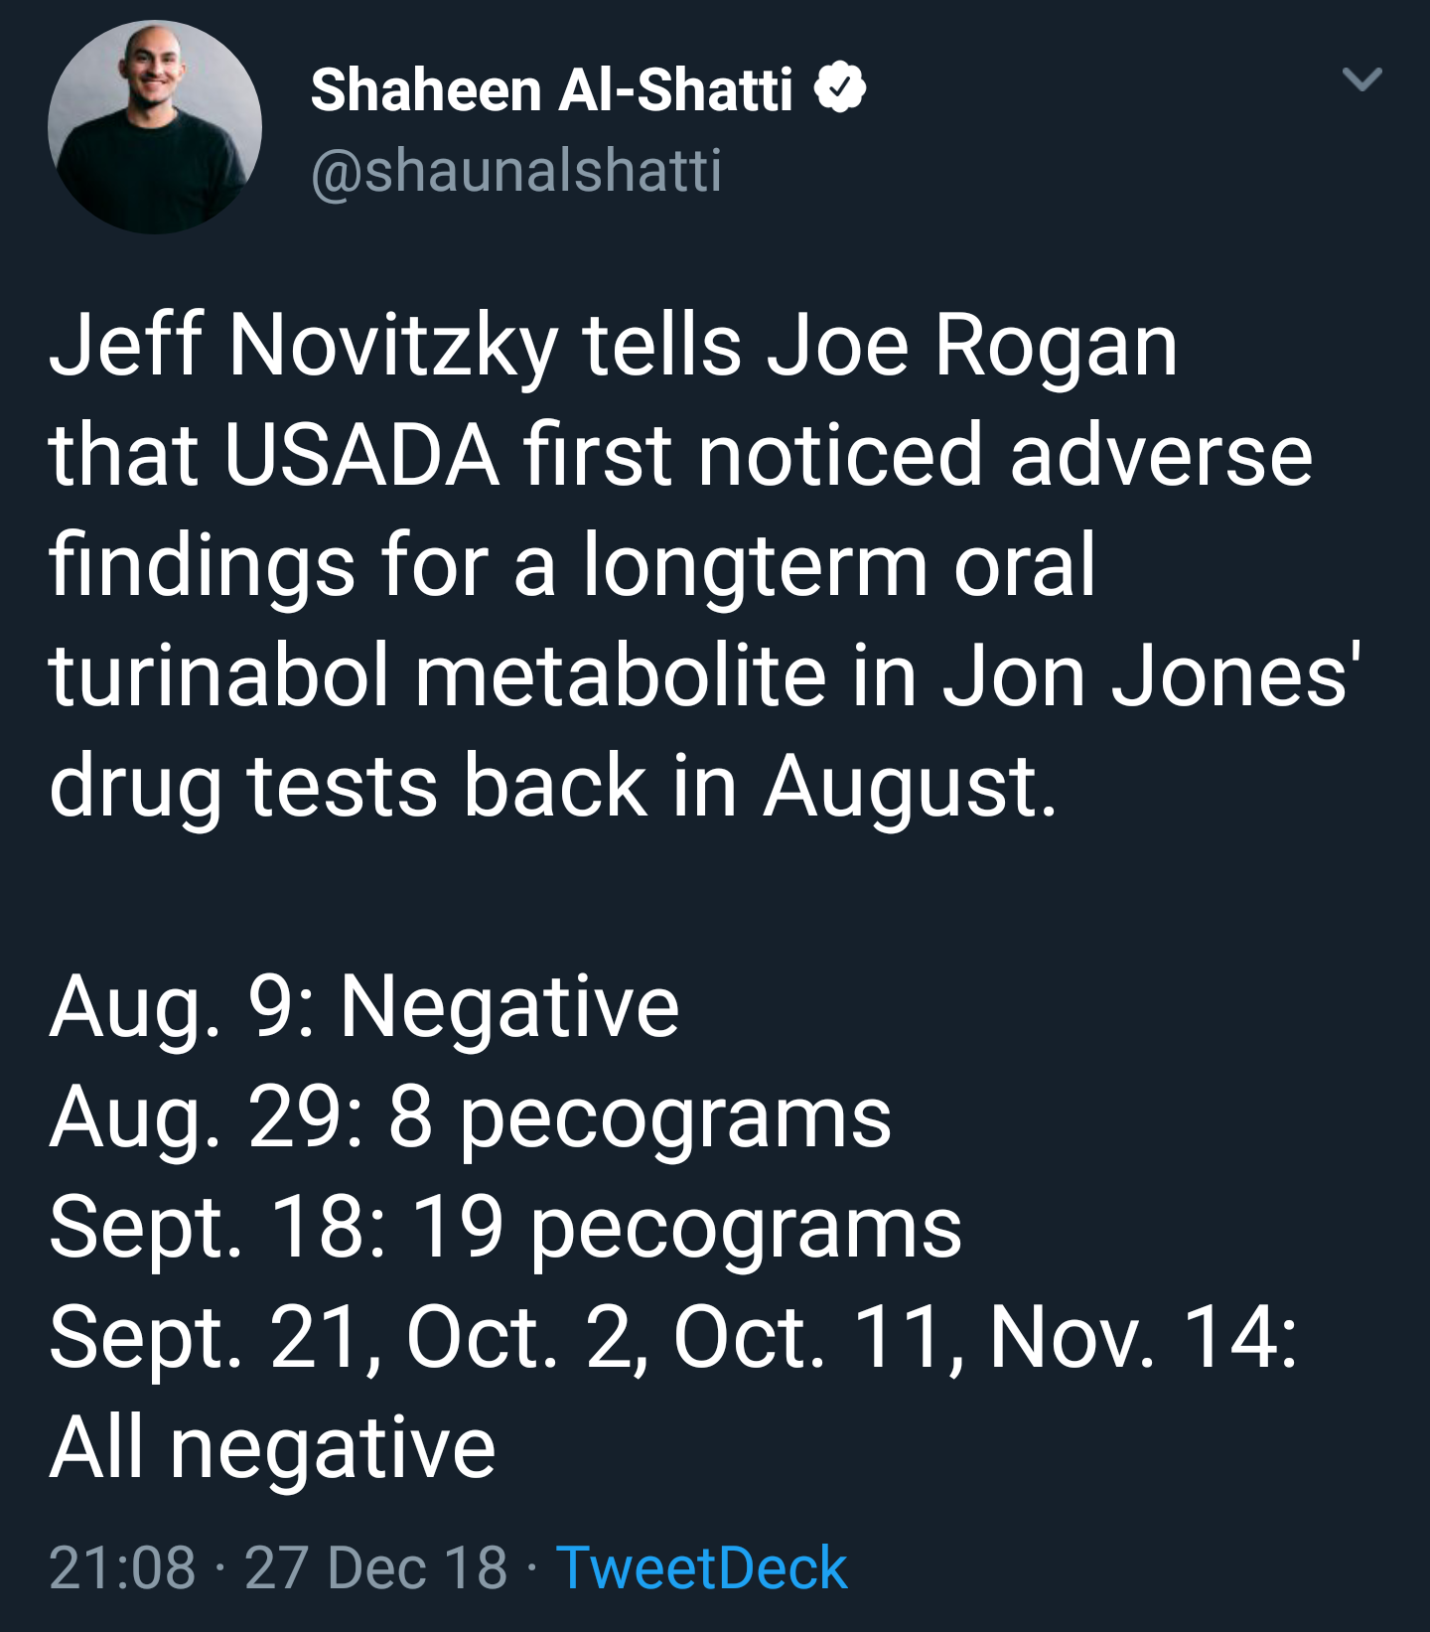Screen dimensions: 1430x1632
Task: Click the "Sept. 18: 19 pecograms" line
Action: pyautogui.click(x=504, y=1227)
